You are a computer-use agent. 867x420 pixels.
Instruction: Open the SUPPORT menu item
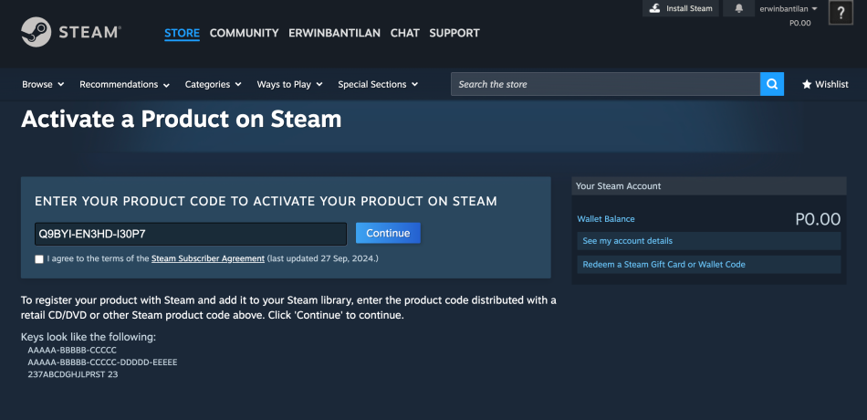tap(454, 33)
